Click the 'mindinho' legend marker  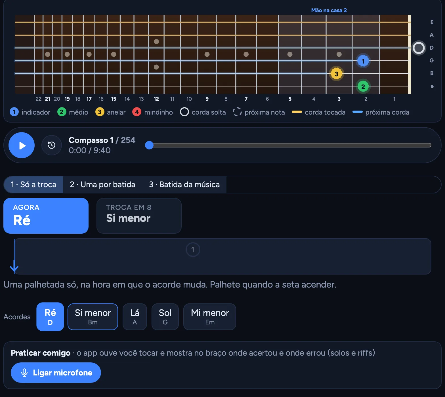(137, 112)
